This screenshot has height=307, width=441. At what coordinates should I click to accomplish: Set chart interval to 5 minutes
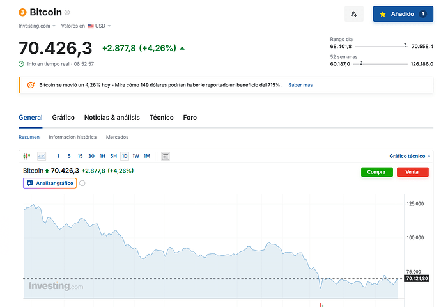click(69, 156)
